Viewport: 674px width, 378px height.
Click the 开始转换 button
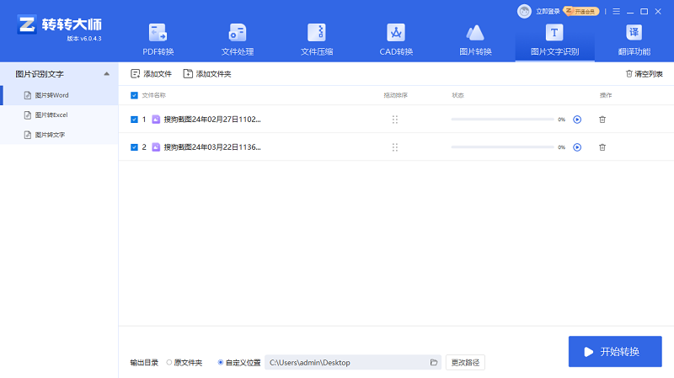[615, 351]
